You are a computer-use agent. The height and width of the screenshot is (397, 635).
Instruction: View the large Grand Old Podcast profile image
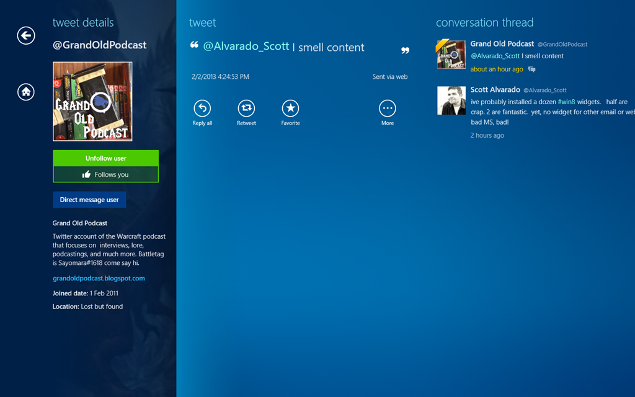point(92,101)
